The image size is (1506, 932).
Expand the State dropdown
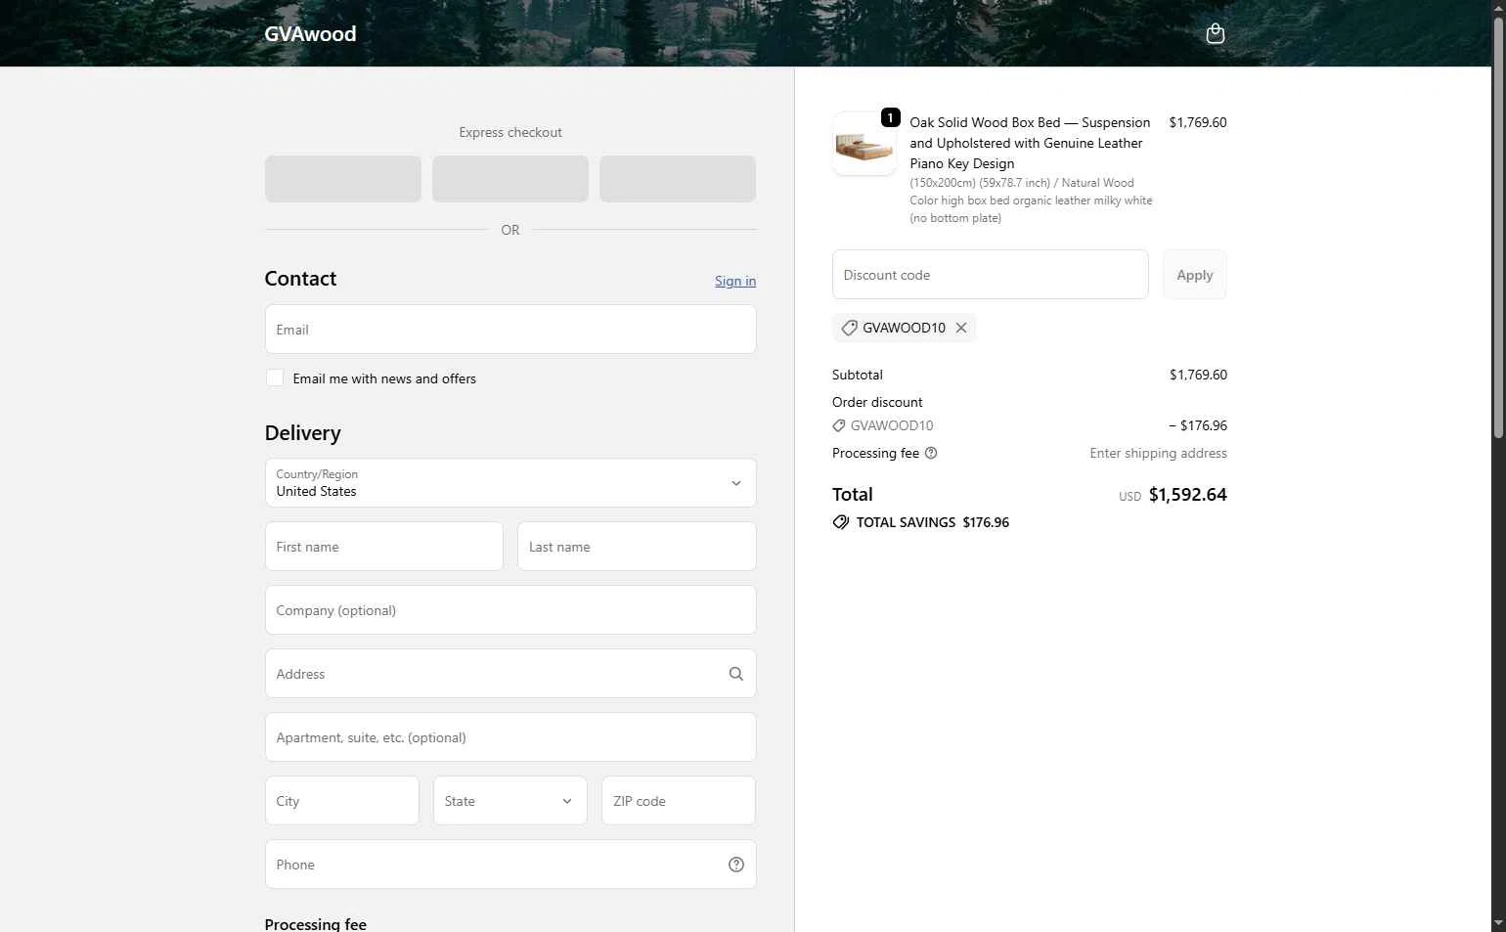point(510,801)
